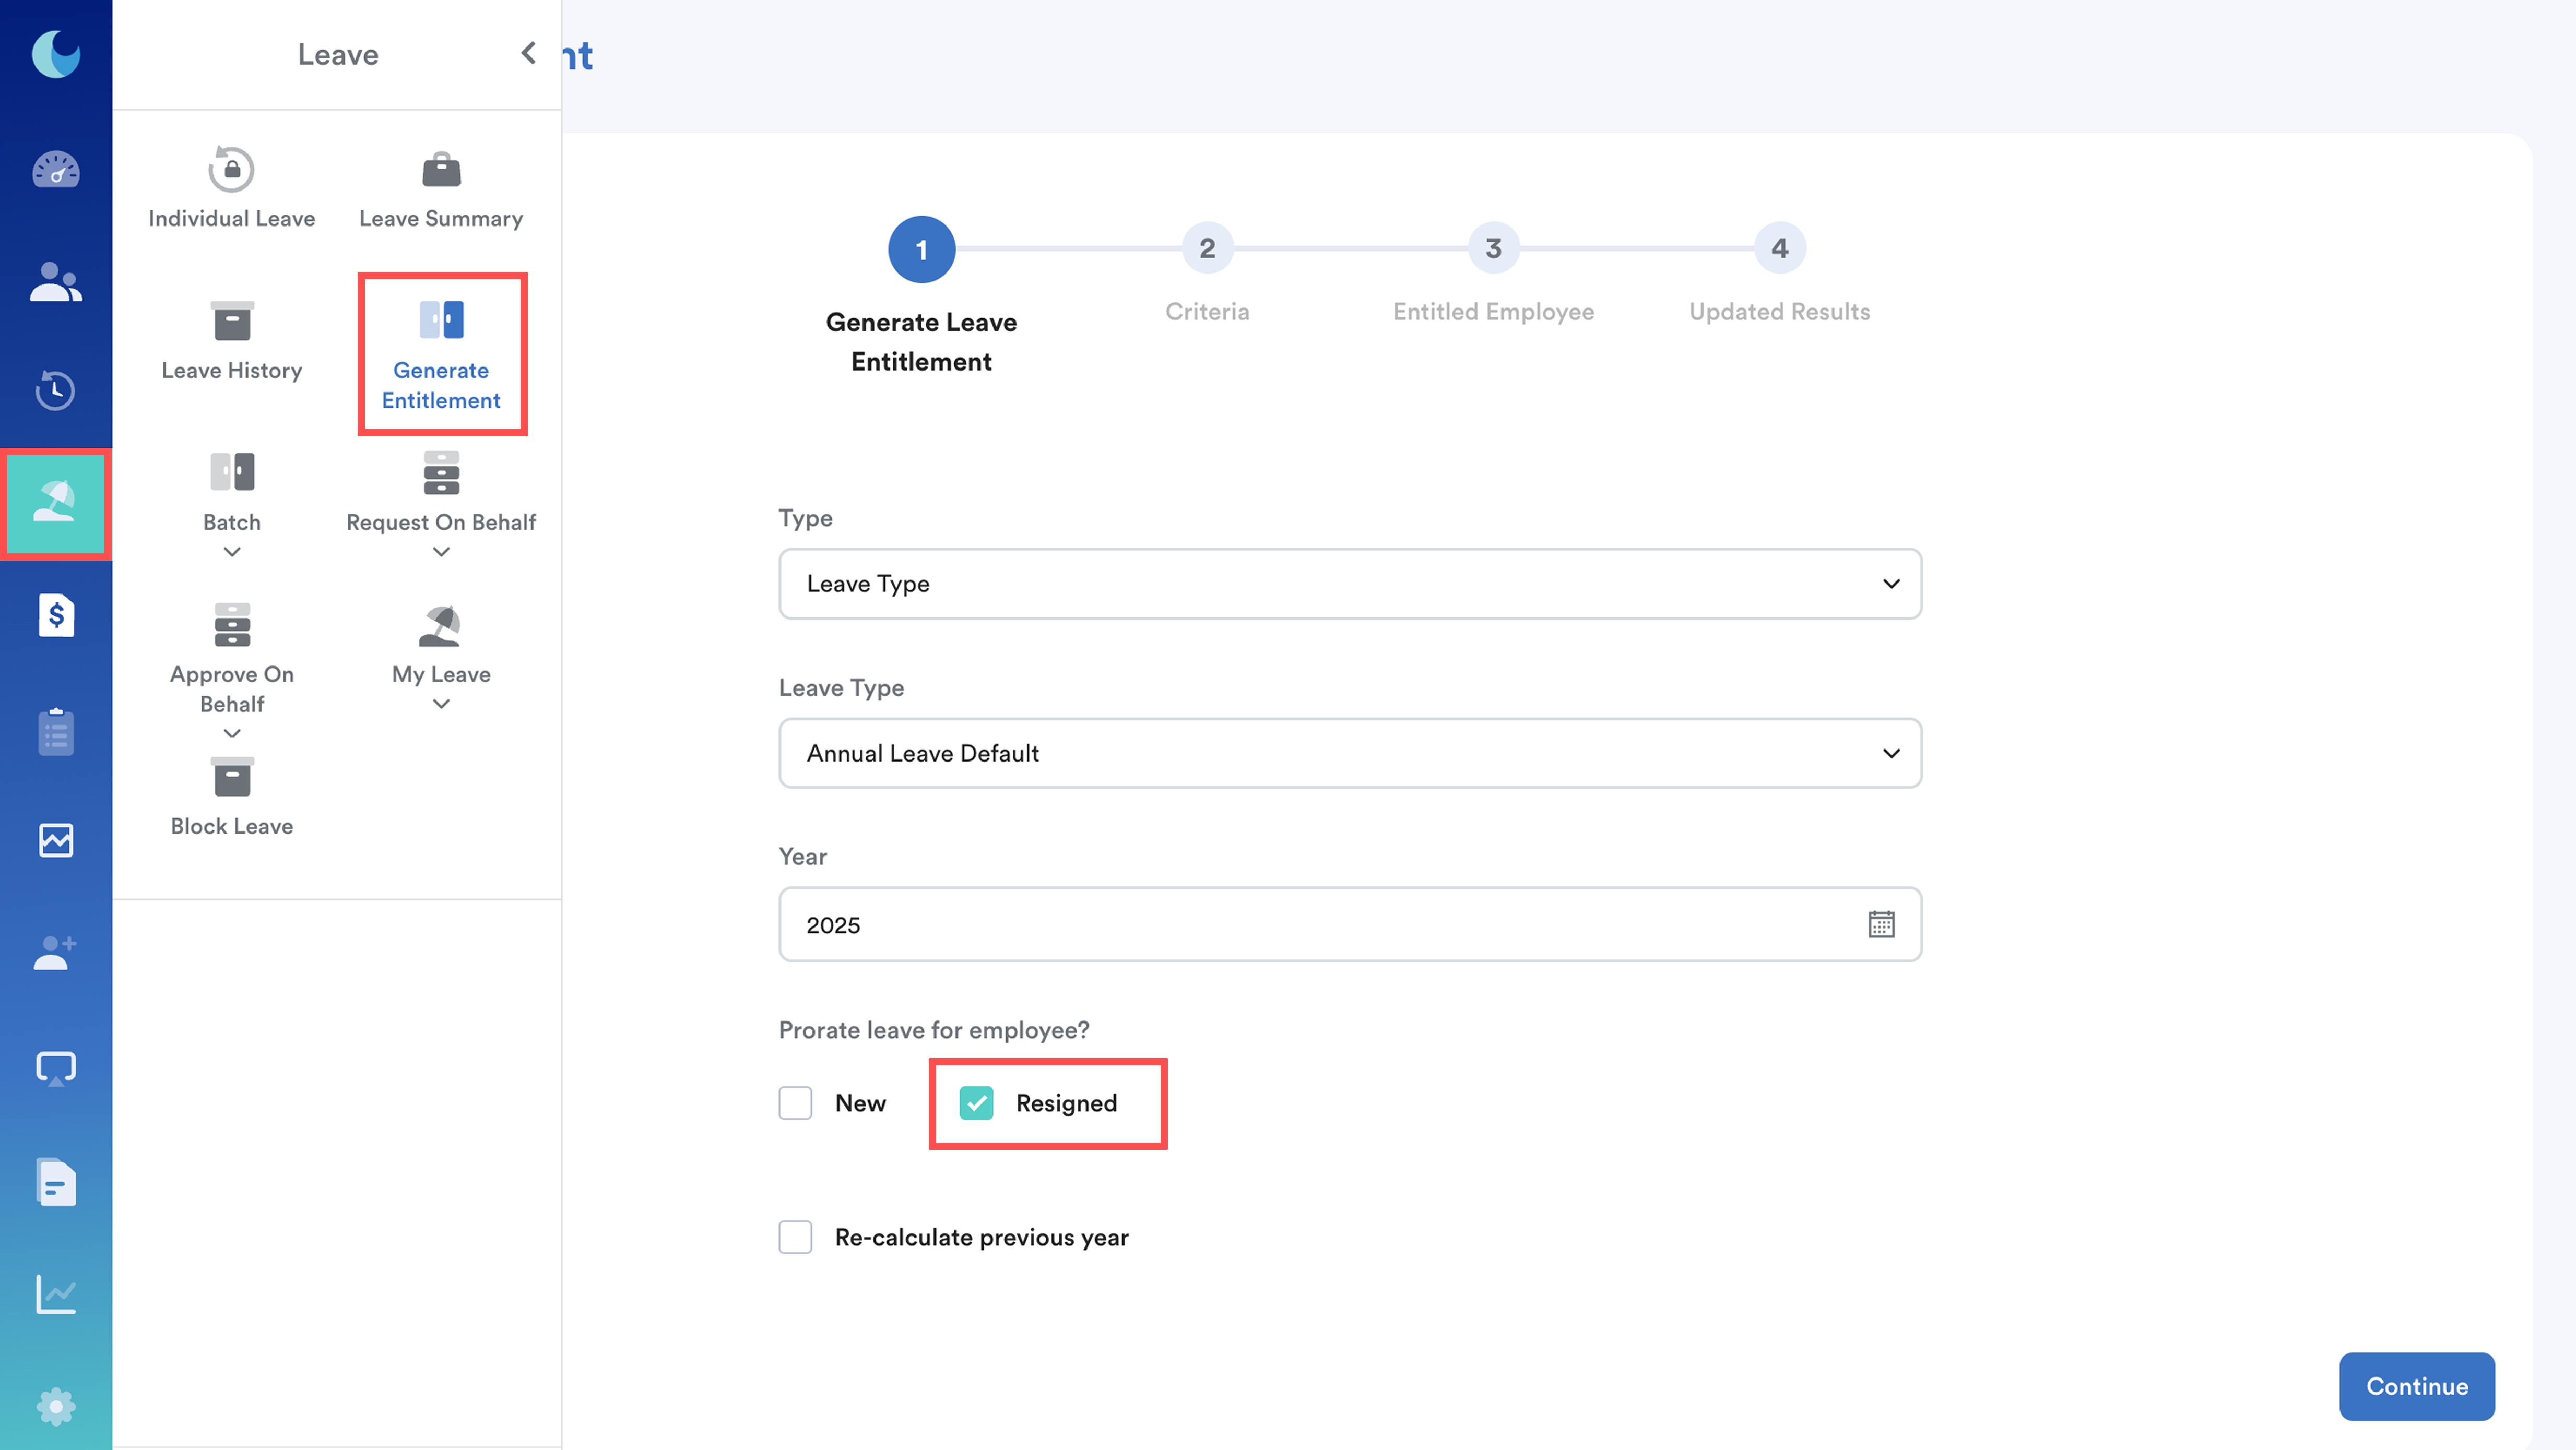Click the Block Leave icon
The width and height of the screenshot is (2576, 1450).
(231, 777)
